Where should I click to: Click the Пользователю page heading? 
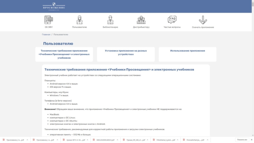(x=58, y=44)
